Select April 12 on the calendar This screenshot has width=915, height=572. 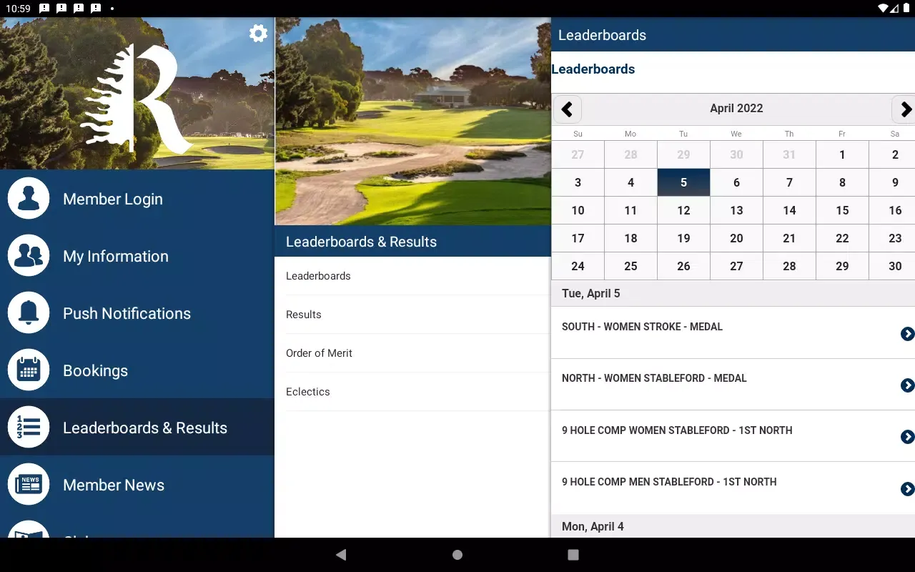[683, 210]
